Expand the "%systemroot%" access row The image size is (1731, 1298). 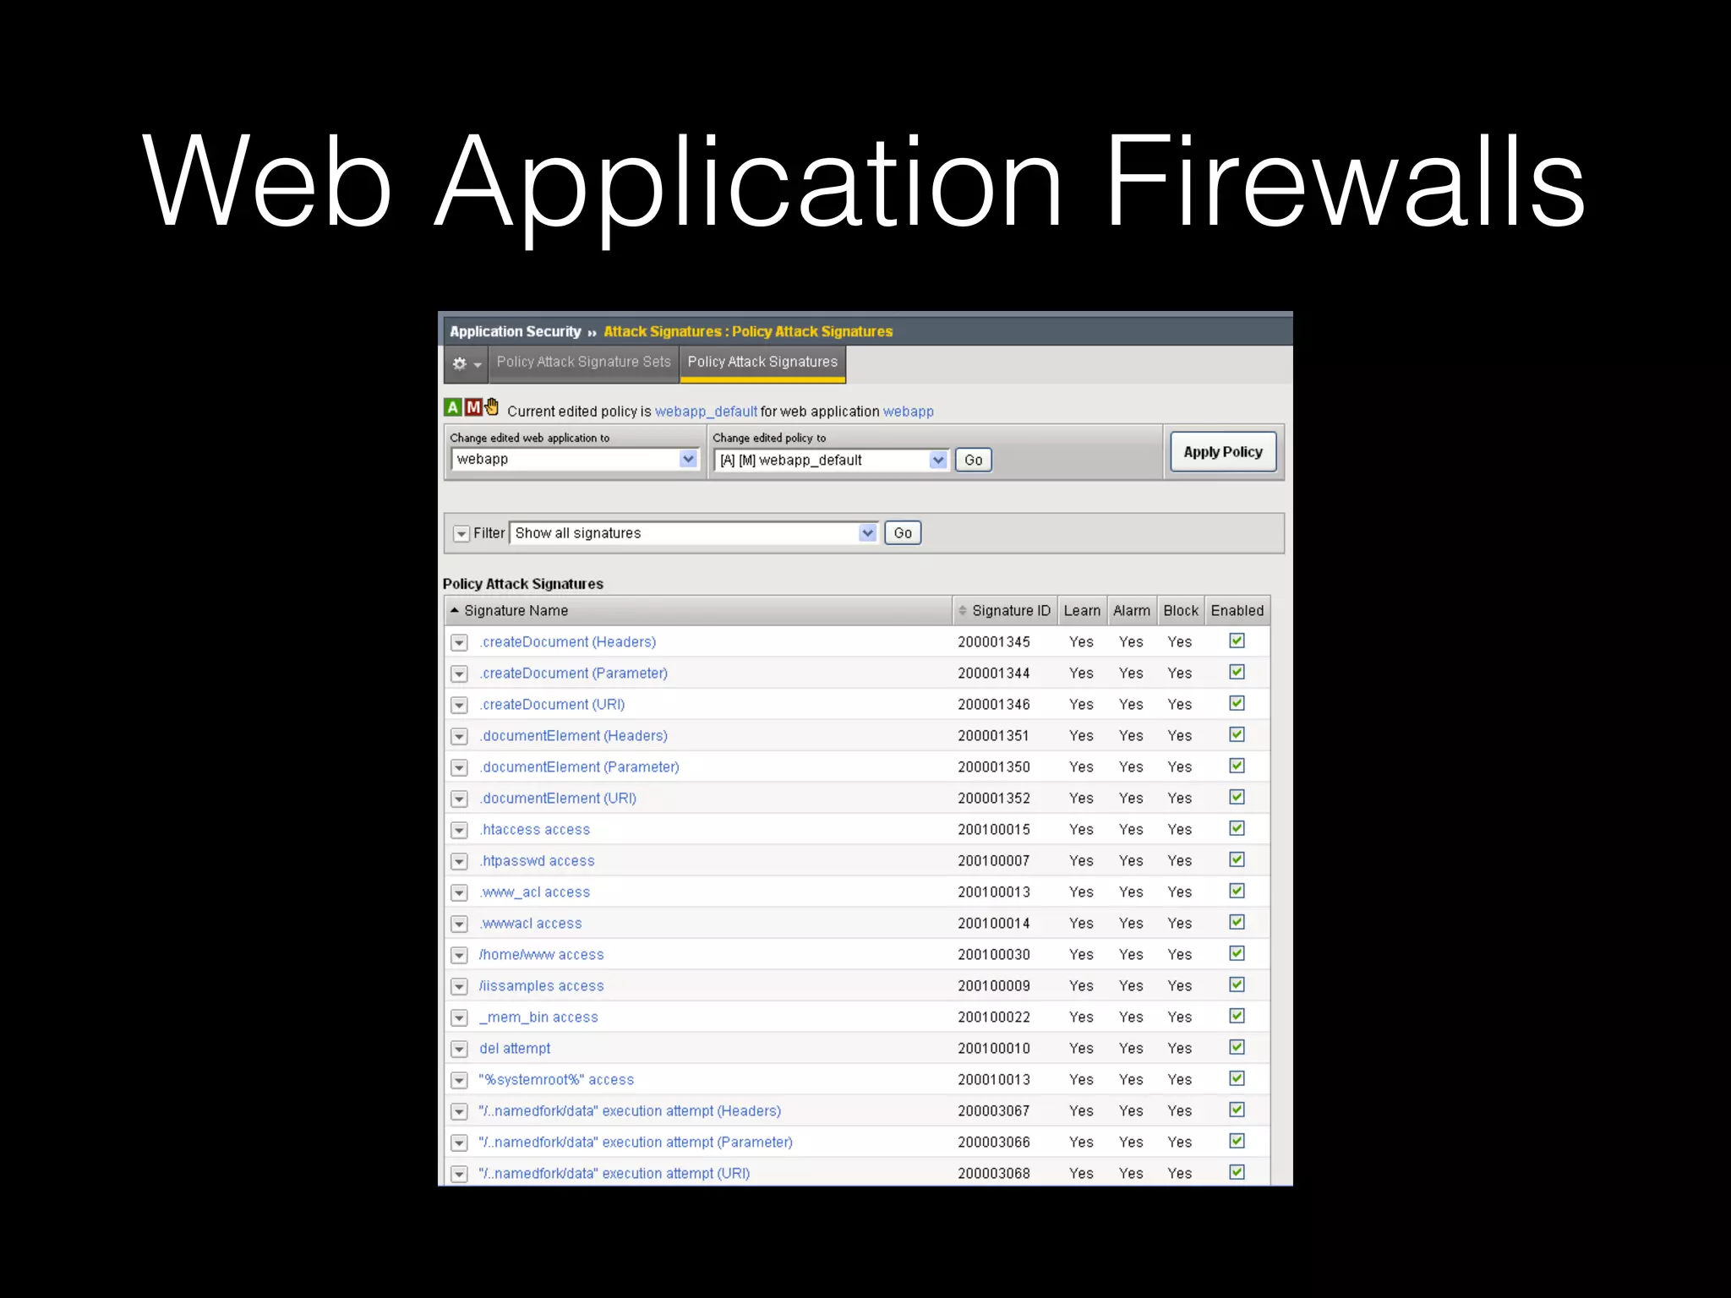pyautogui.click(x=460, y=1080)
